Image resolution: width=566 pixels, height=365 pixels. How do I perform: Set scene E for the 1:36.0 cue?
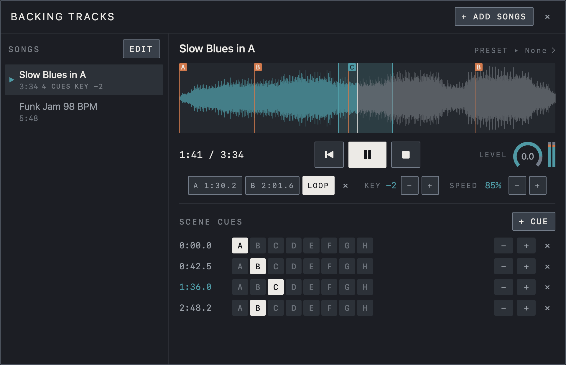[311, 287]
